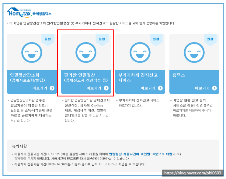
Task: Click description starting '편리한 연말정산이란 공제신고서'
Action: (x=87, y=110)
